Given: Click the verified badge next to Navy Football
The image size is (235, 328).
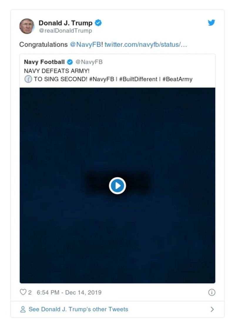Looking at the screenshot, I should (70, 62).
